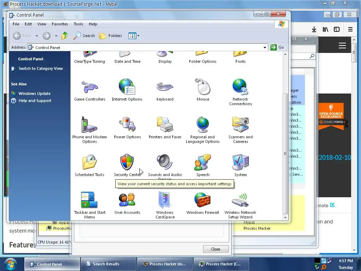This screenshot has height=271, width=361.
Task: Expand the Address bar dropdown
Action: [265, 48]
